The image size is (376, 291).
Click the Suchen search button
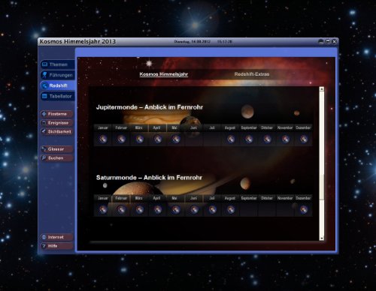click(x=56, y=158)
